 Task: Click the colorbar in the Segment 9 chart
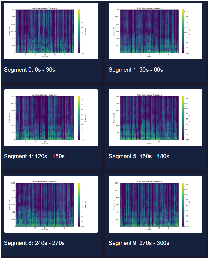(x=183, y=205)
